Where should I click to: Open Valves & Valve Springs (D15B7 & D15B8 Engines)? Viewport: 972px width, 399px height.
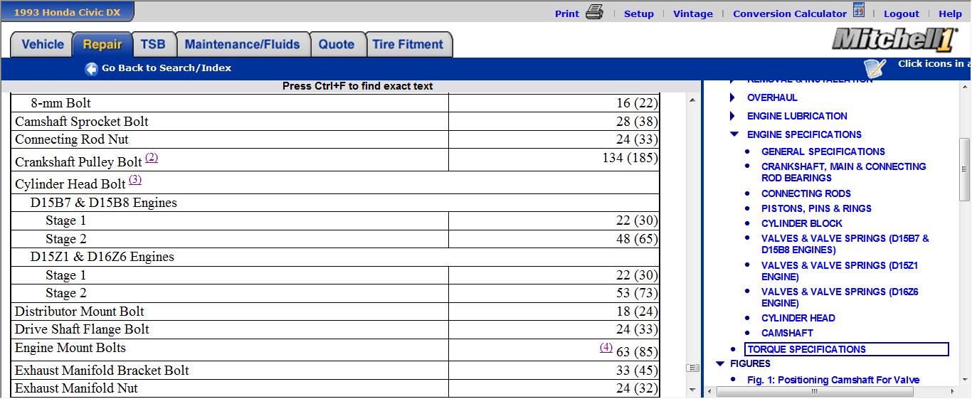click(845, 244)
